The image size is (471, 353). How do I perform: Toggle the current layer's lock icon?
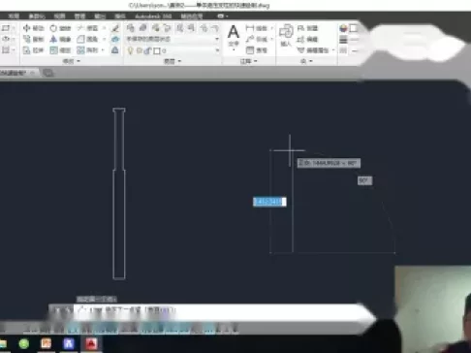(x=148, y=50)
